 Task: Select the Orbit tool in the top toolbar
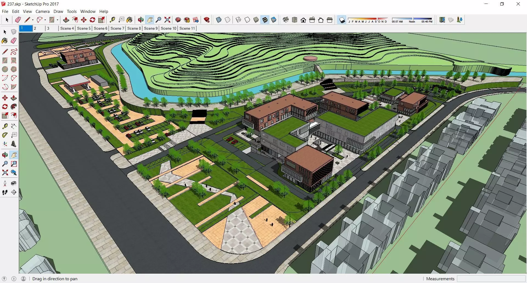[141, 20]
